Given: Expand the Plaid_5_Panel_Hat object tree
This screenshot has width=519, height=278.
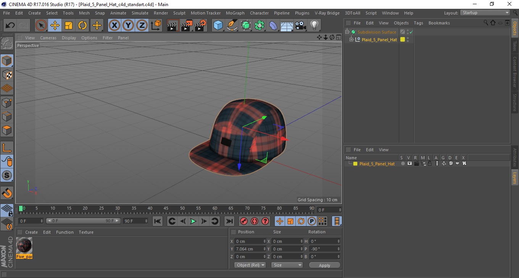Looking at the screenshot, I should click(351, 40).
